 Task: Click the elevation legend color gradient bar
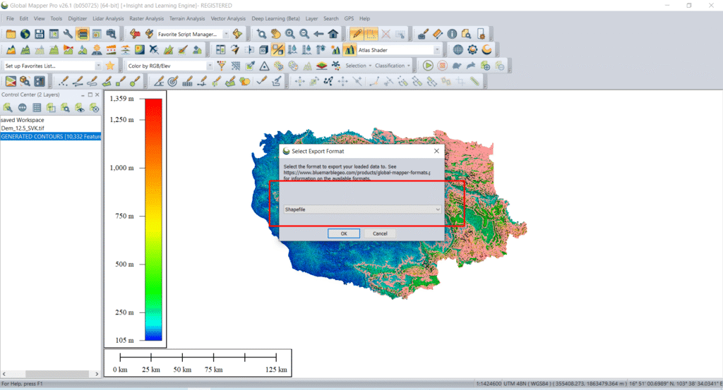(x=153, y=219)
